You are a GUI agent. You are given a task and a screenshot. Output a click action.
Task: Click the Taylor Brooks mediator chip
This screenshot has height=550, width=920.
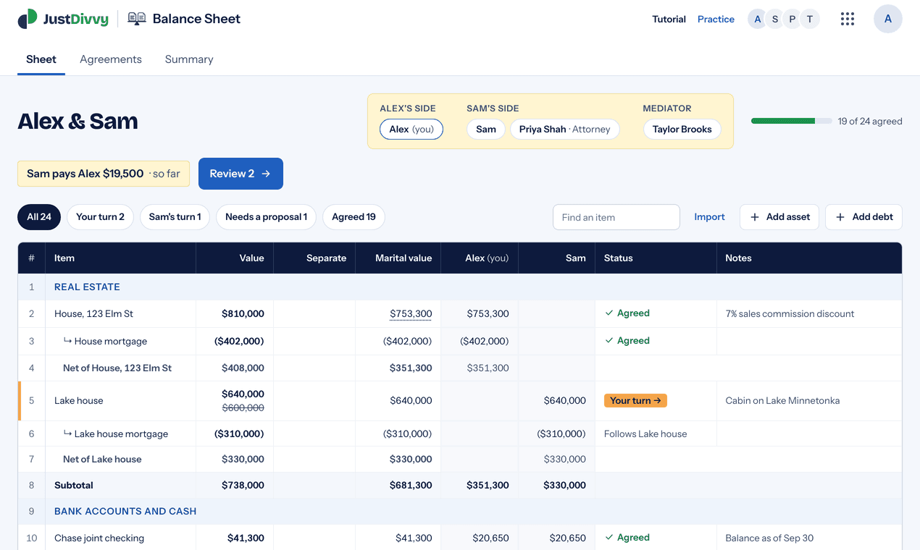point(682,130)
